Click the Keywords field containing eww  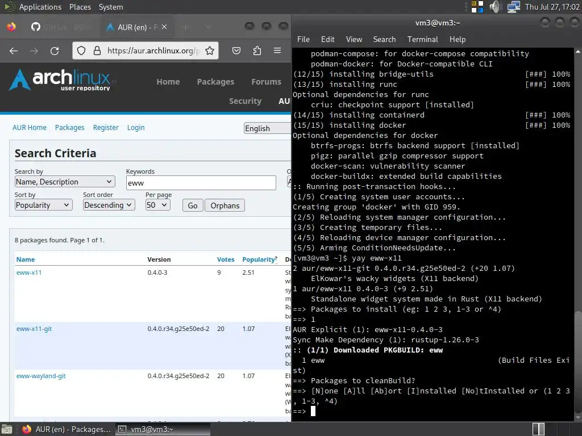[x=201, y=183]
